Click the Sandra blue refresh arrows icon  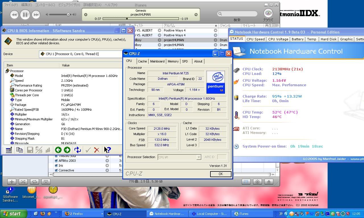point(77,150)
